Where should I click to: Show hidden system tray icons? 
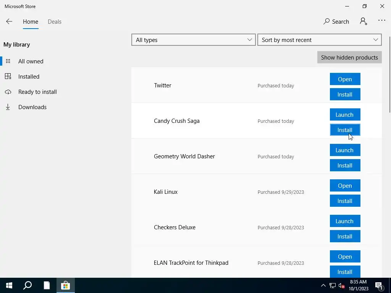click(323, 285)
